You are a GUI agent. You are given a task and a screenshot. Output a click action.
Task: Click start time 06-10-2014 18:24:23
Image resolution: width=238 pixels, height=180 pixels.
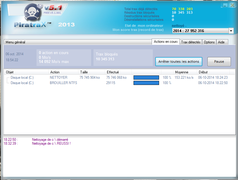(x=213, y=78)
